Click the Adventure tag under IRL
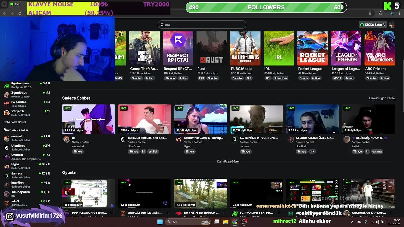This screenshot has height=227, width=404. (x=280, y=78)
